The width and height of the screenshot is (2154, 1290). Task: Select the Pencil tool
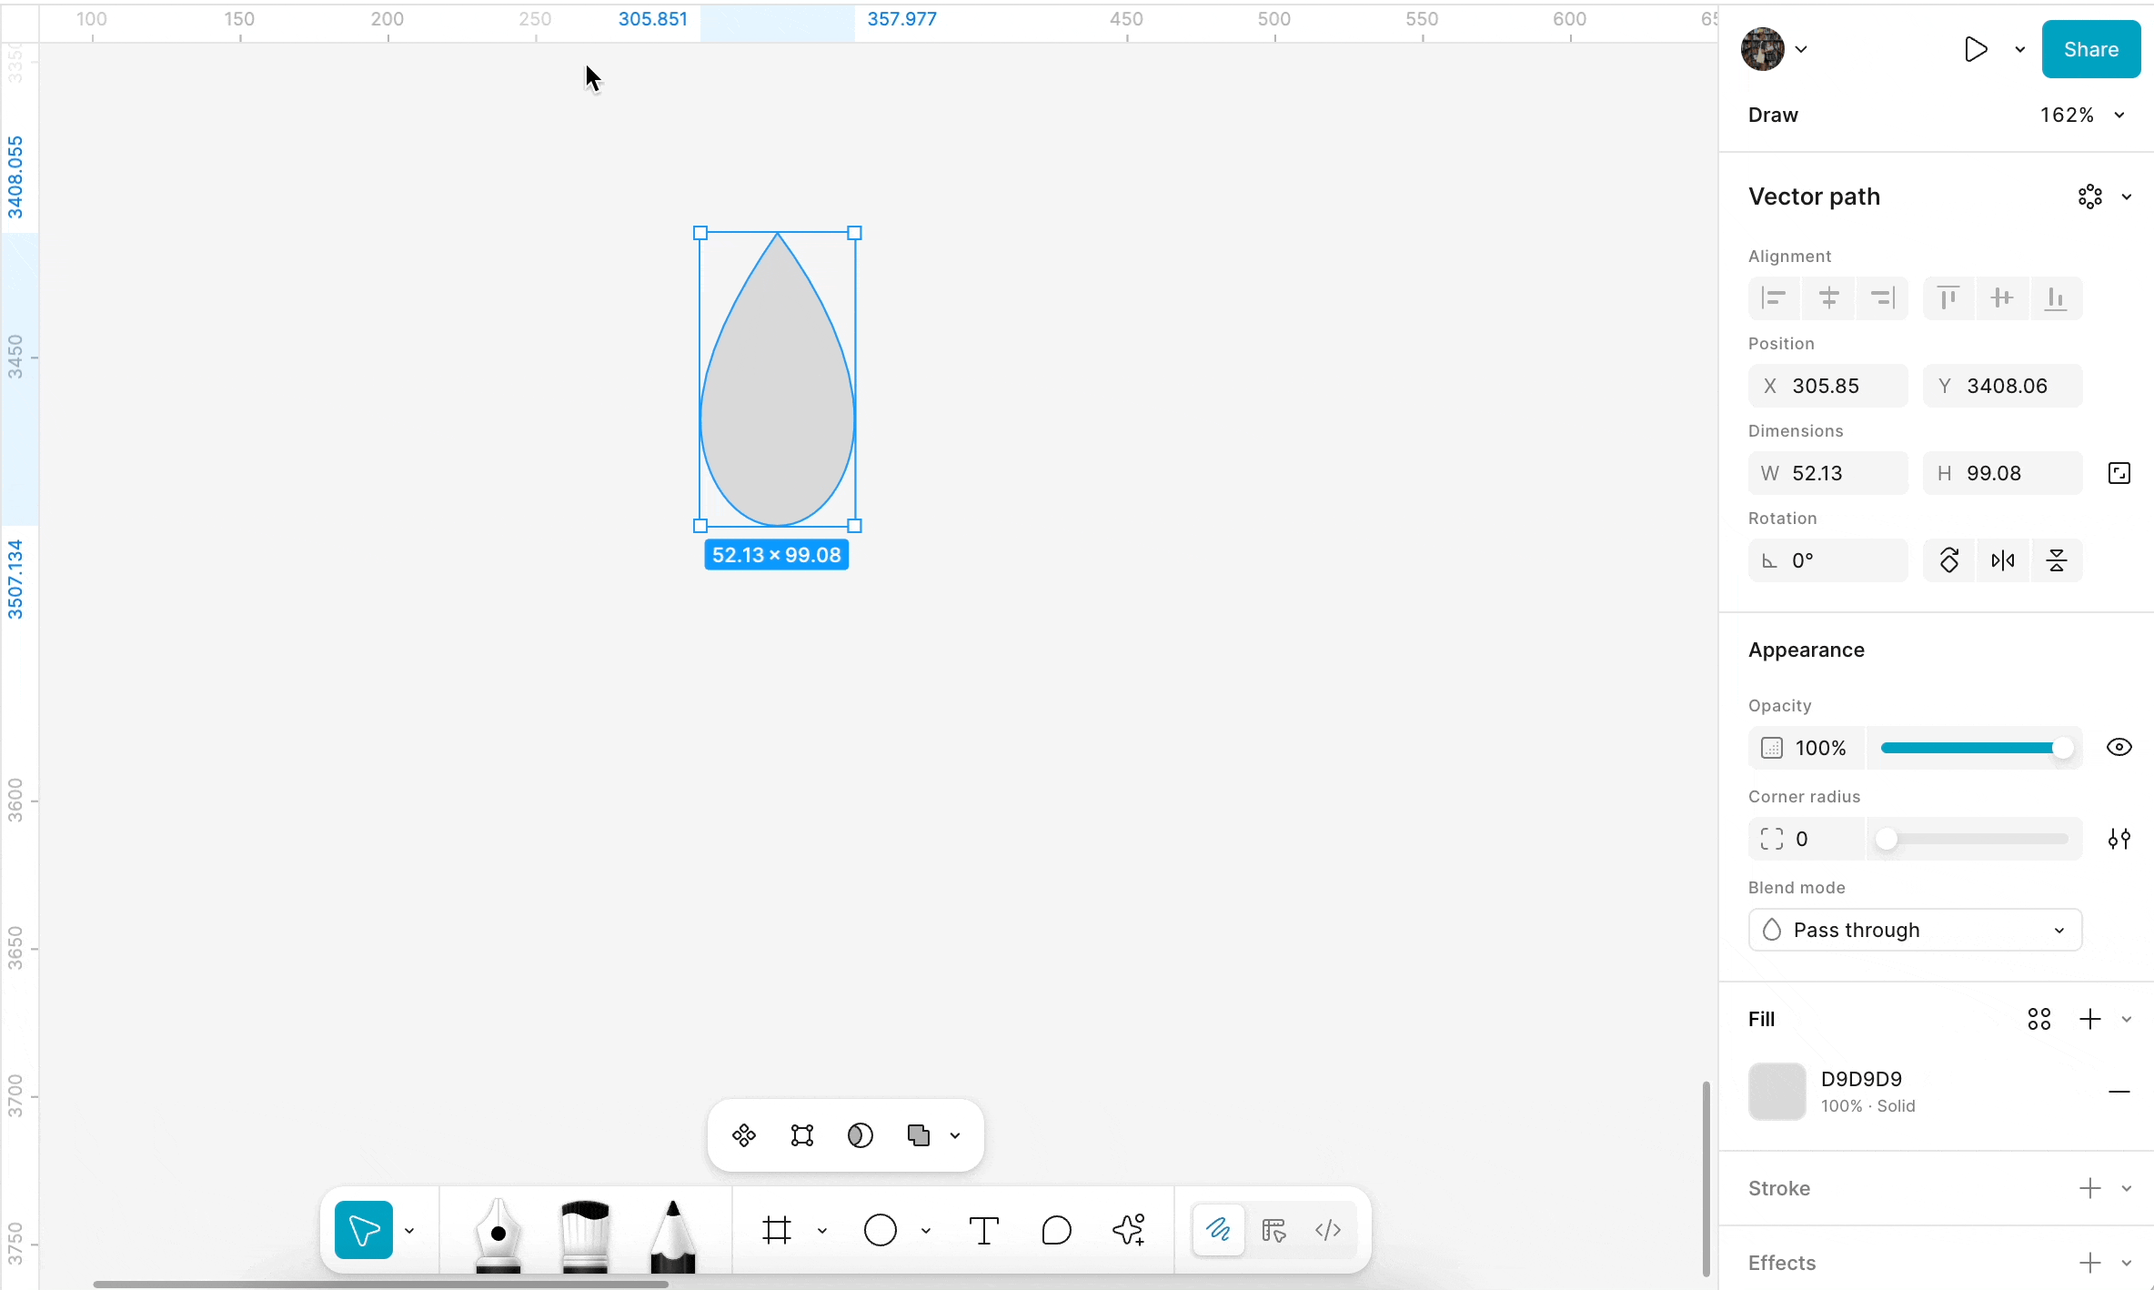coord(672,1234)
